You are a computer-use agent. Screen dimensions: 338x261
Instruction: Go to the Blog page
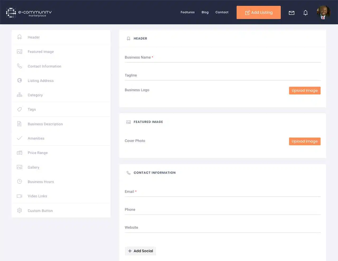205,12
